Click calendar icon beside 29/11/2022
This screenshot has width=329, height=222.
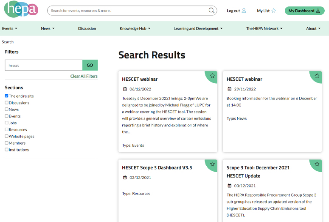230,89
